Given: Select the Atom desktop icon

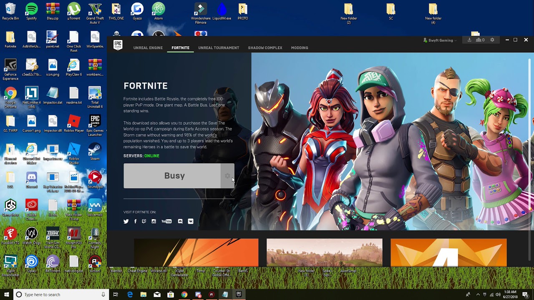Looking at the screenshot, I should 158,12.
